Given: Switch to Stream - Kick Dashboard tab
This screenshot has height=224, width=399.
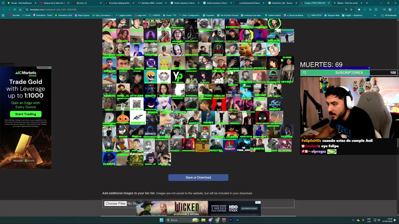Looking at the screenshot, I should [x=21, y=3].
